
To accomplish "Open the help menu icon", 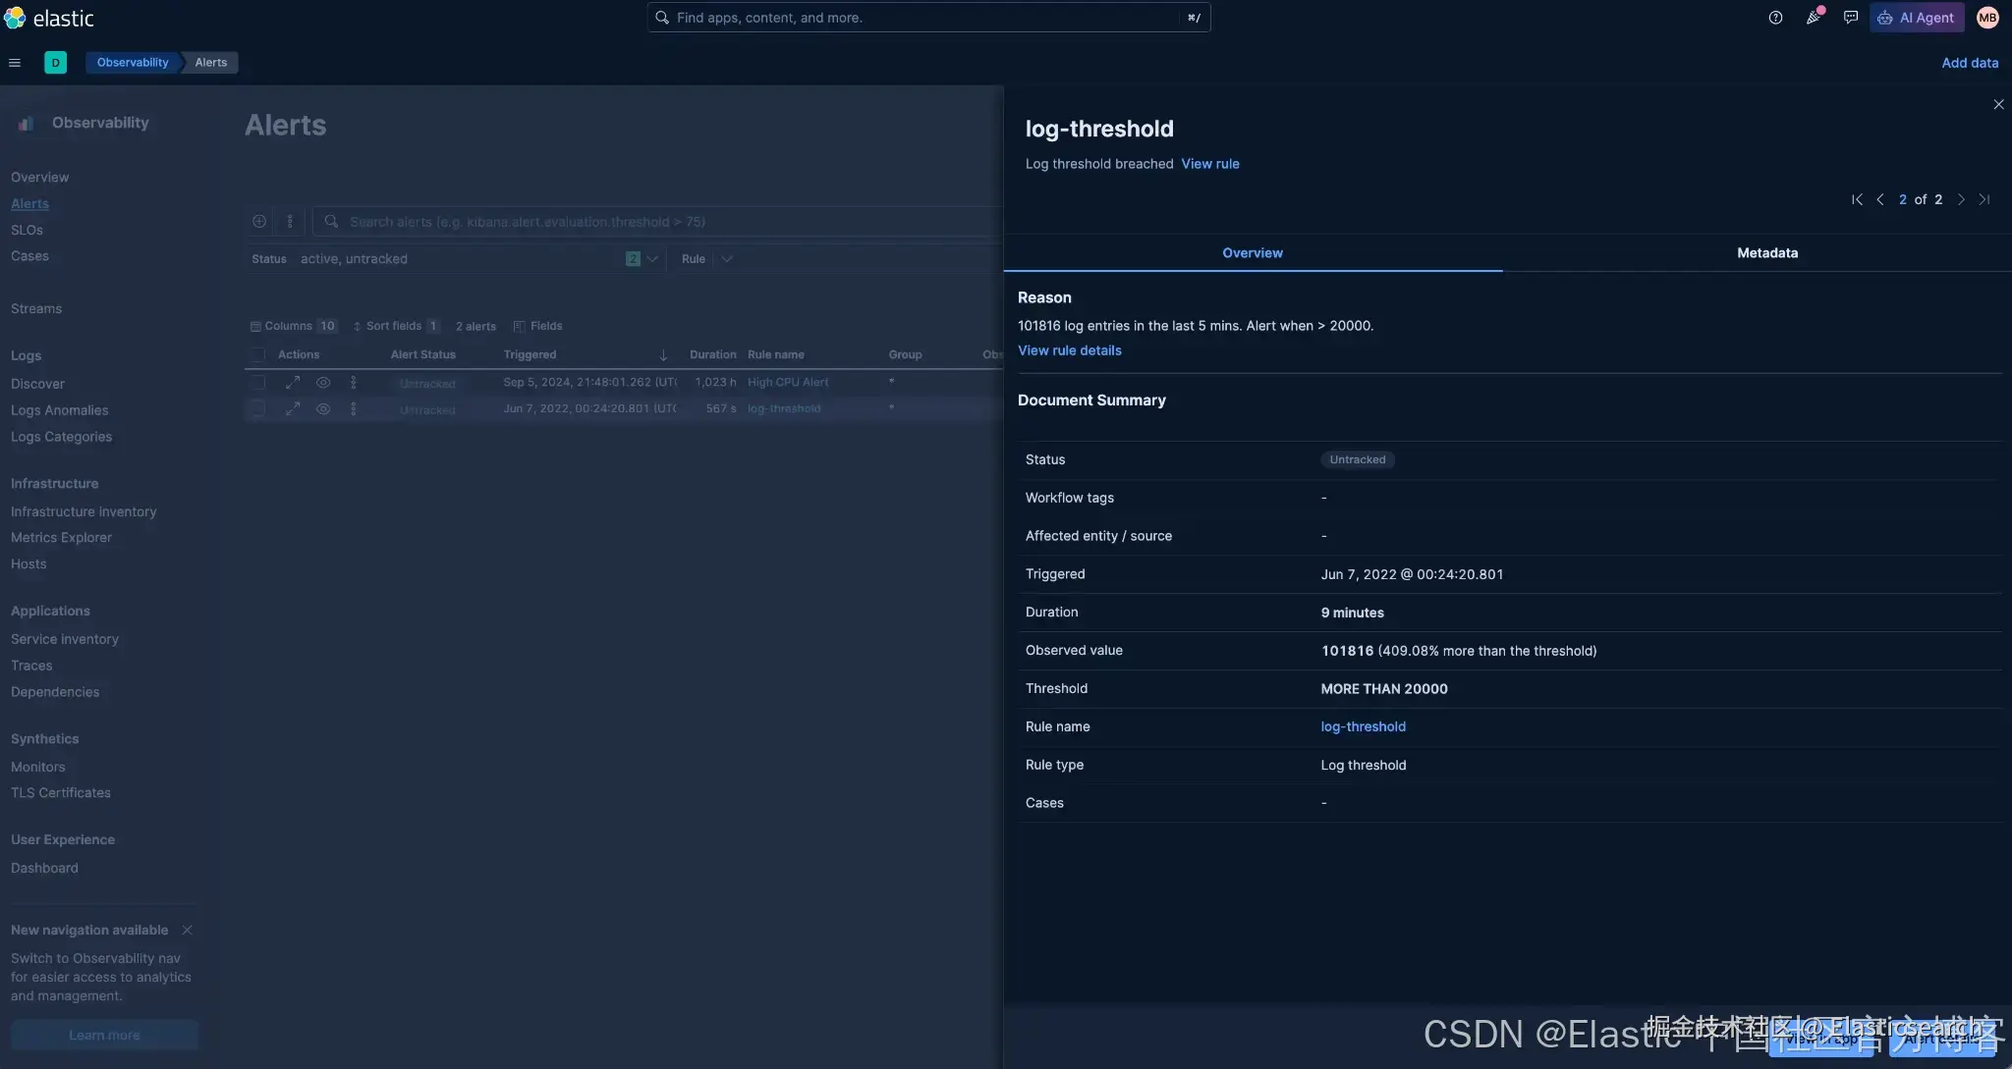I will pyautogui.click(x=1775, y=18).
